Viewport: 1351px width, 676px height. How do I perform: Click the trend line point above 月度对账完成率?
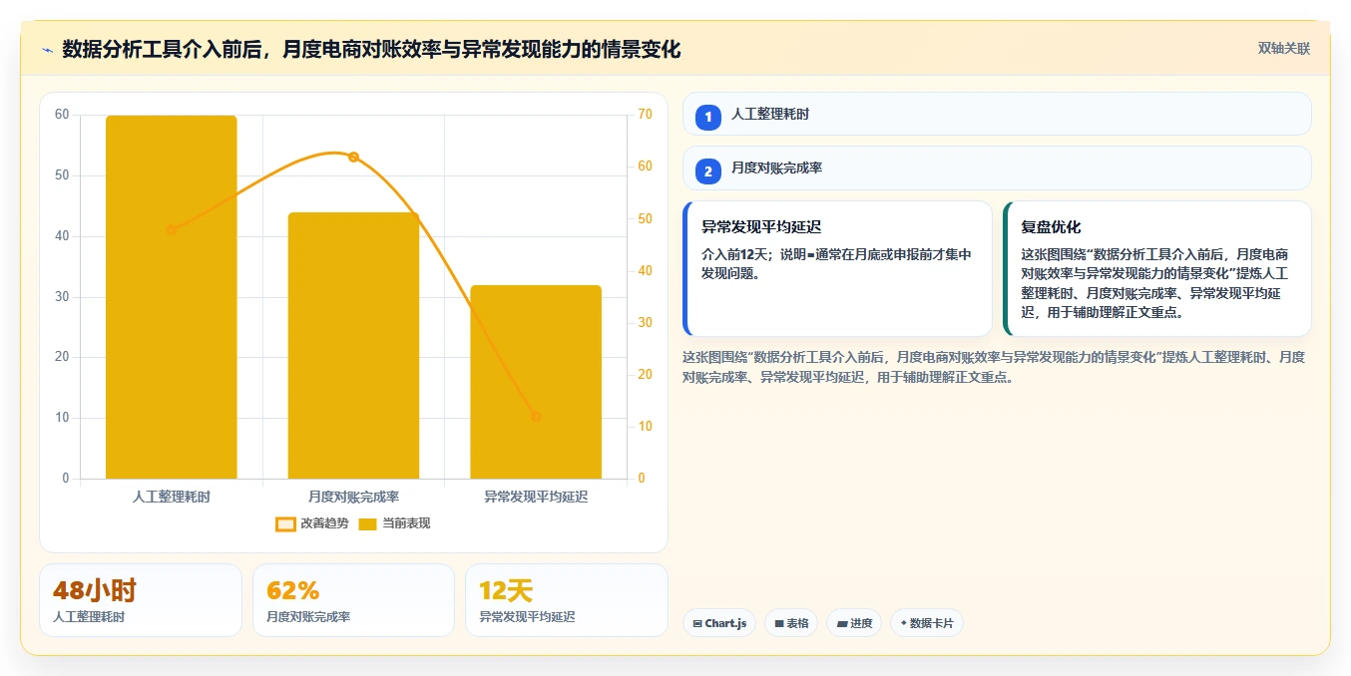(x=353, y=157)
